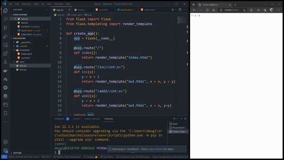Switch to the Output panel tab
Viewport: 284px width, 160px height.
click(x=77, y=119)
